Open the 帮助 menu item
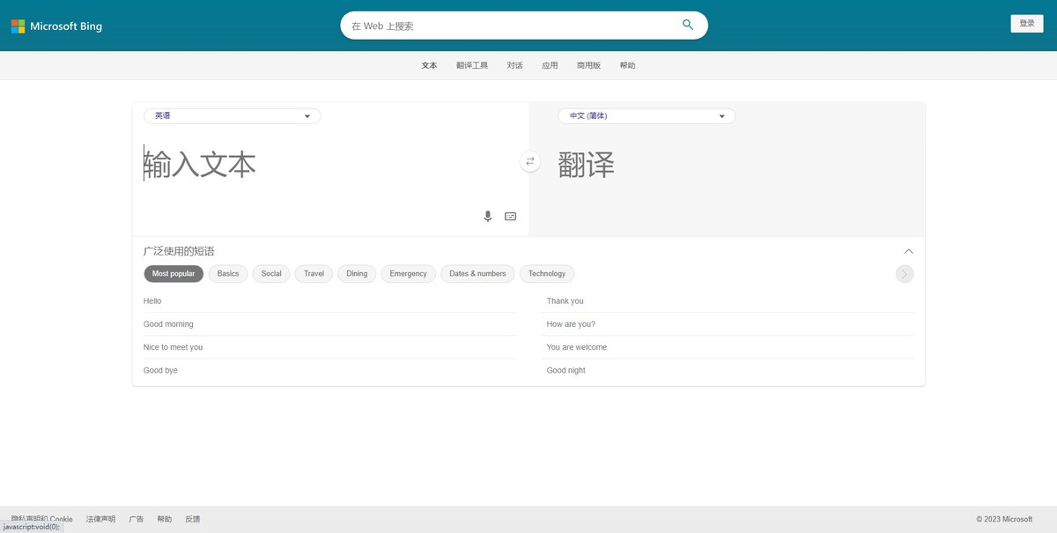Image resolution: width=1057 pixels, height=533 pixels. (627, 64)
